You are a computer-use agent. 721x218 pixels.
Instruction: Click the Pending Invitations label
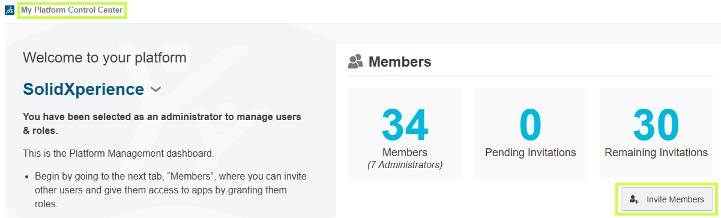[x=531, y=153]
